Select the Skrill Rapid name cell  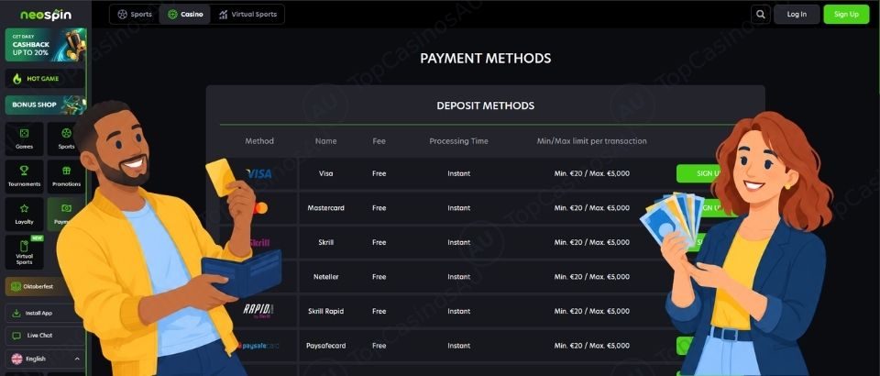pyautogui.click(x=325, y=311)
